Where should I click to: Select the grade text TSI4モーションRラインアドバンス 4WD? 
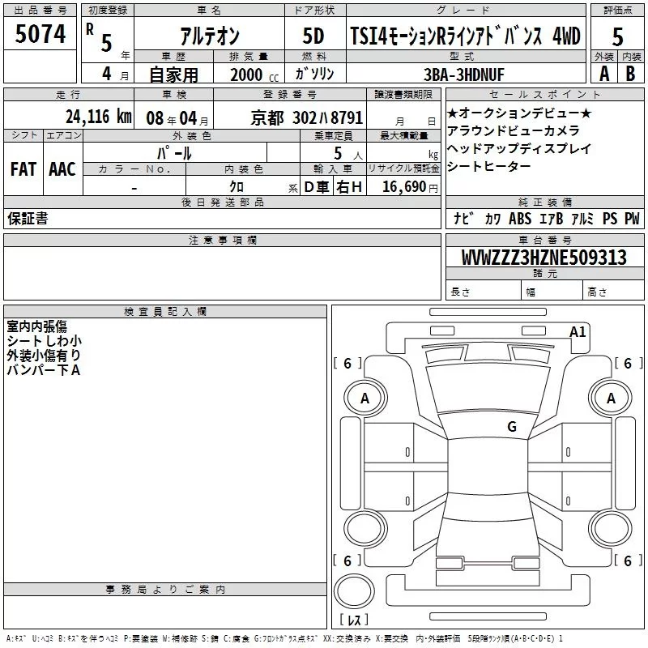[x=465, y=36]
